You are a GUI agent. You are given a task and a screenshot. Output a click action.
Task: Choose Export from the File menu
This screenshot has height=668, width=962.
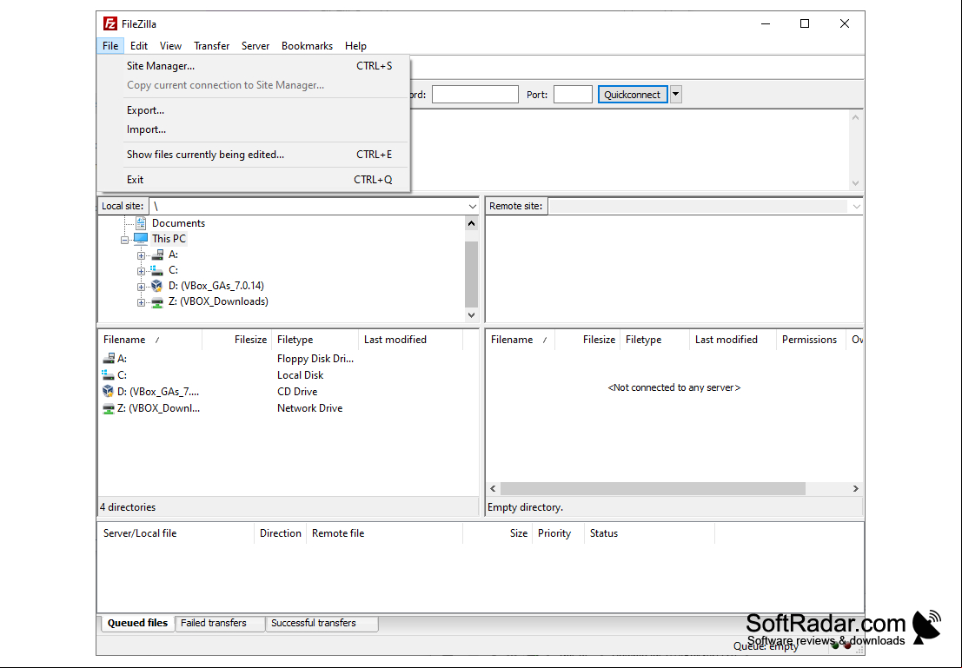click(253, 110)
